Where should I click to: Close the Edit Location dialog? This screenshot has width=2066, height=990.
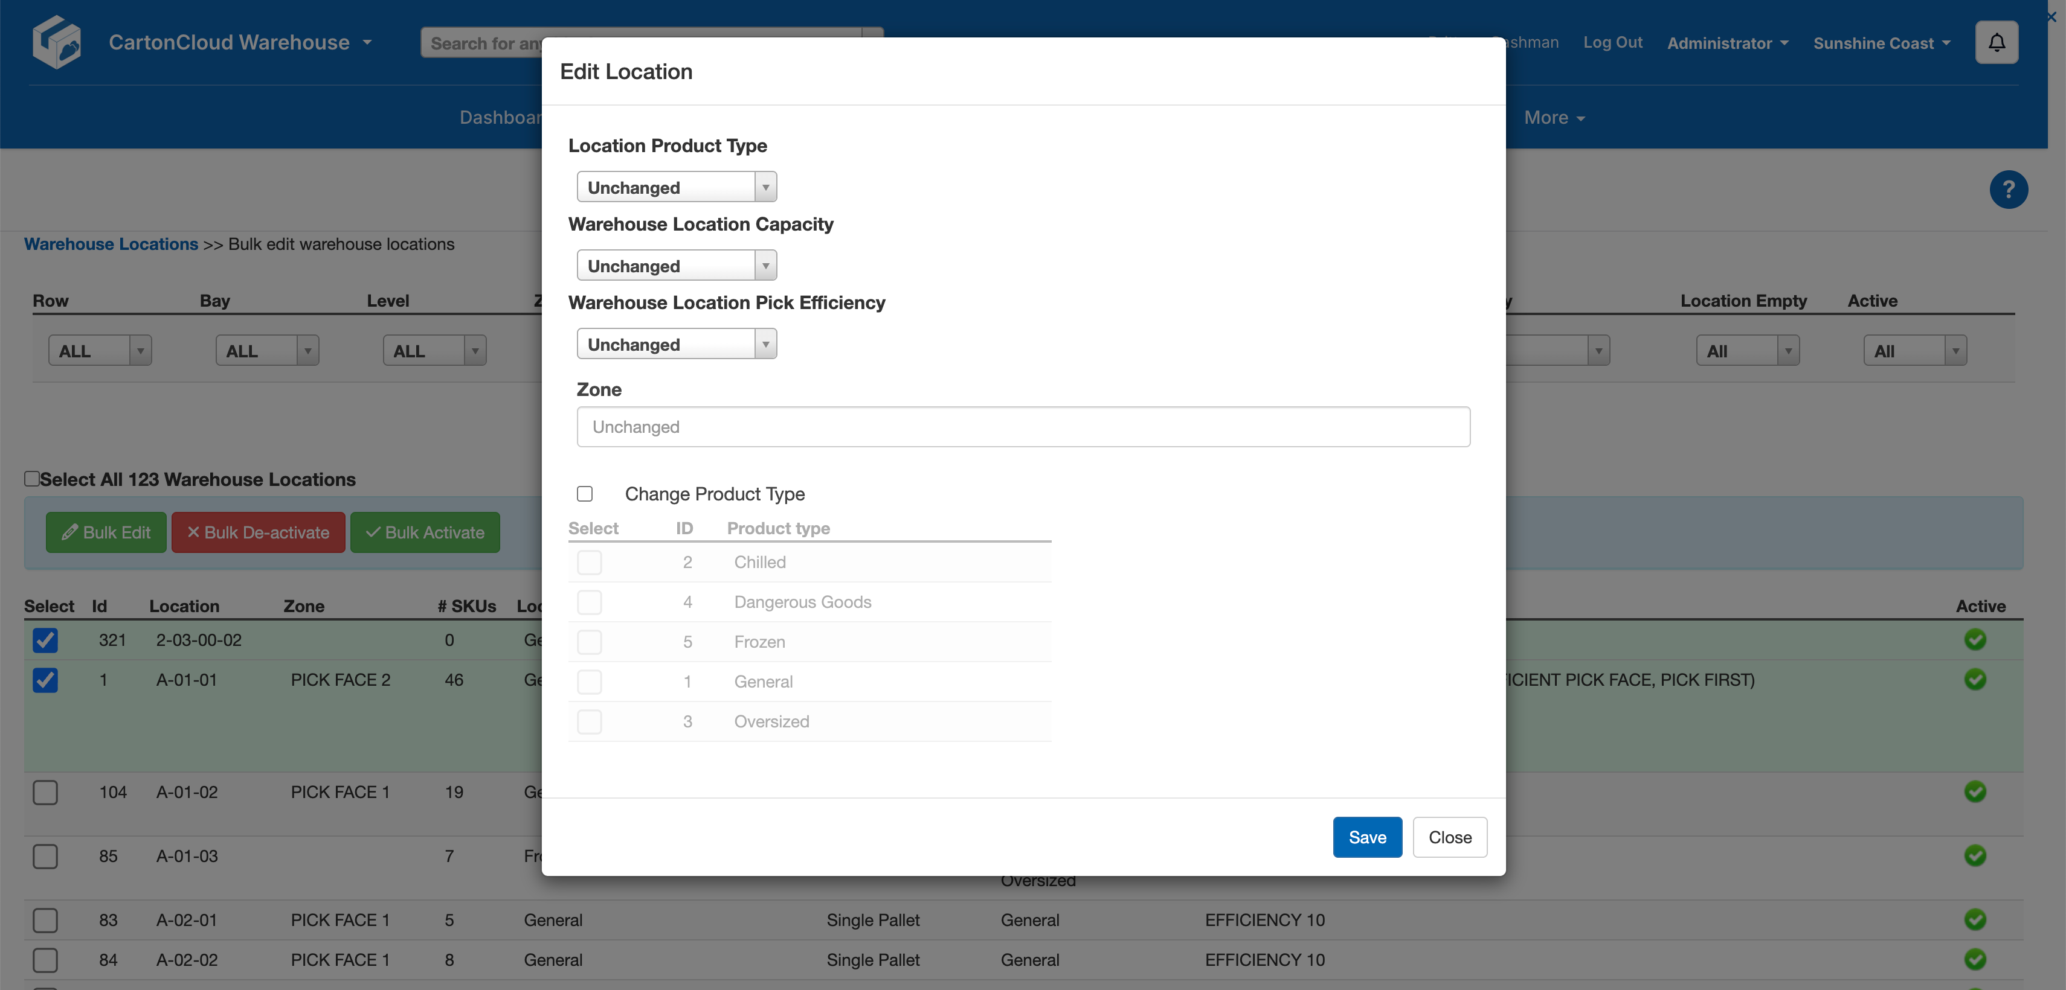coord(1449,837)
